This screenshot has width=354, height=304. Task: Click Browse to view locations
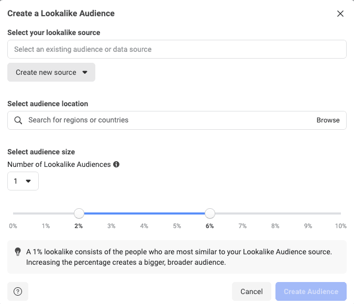328,120
